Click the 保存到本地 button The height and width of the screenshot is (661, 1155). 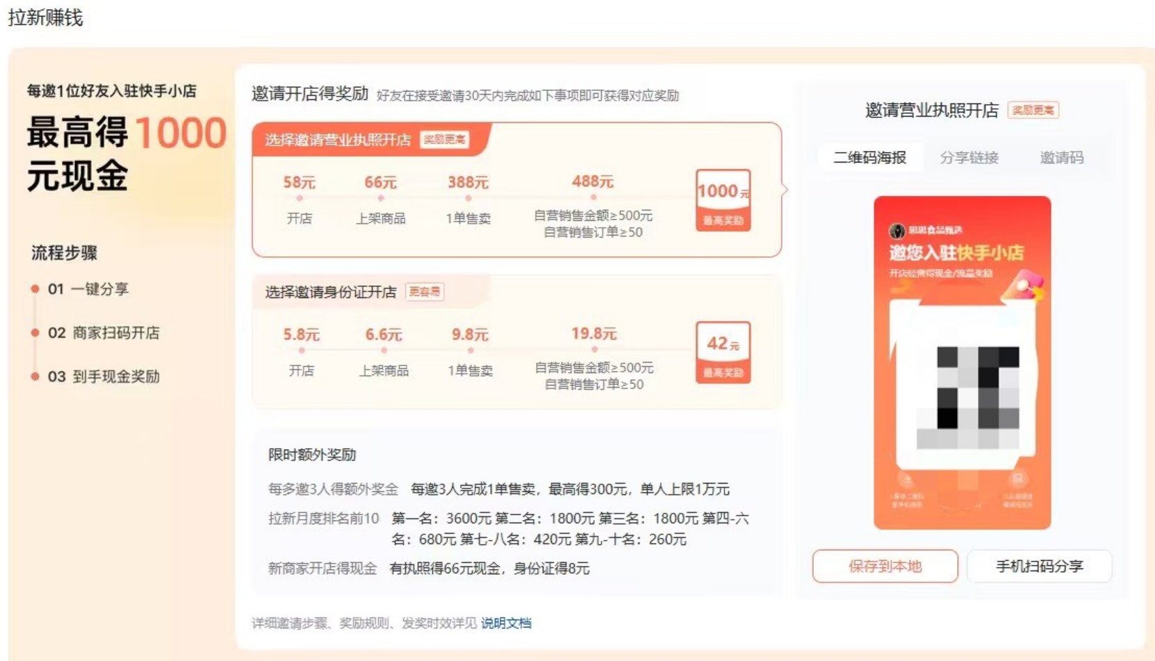(x=885, y=566)
